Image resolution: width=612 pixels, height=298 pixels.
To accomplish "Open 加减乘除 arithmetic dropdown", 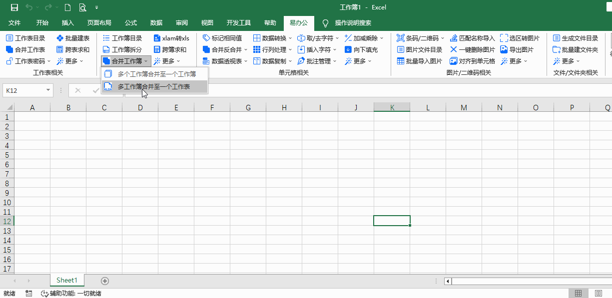I will pos(364,38).
